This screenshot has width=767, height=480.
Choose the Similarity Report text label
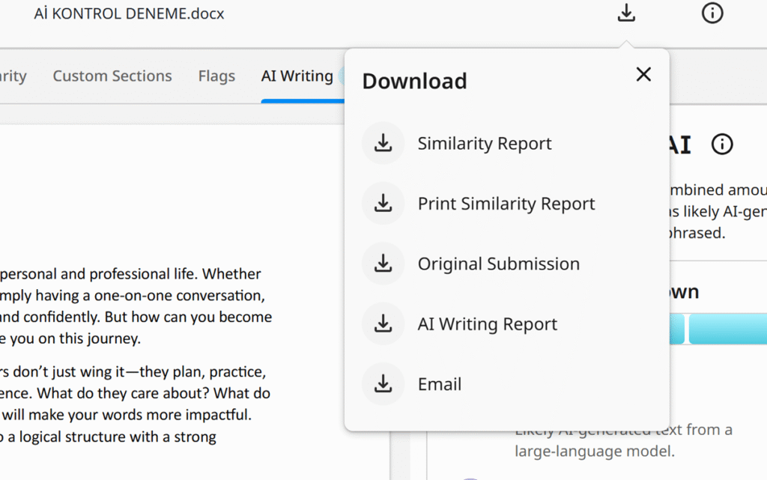pyautogui.click(x=485, y=144)
